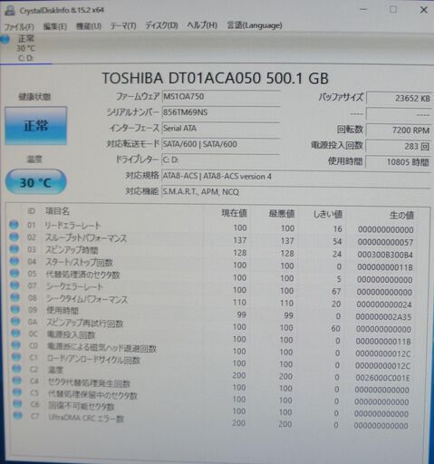Screen dimensions: 434x464
Task: Click status icon for row 0C 電源投入回数
Action: click(x=16, y=333)
